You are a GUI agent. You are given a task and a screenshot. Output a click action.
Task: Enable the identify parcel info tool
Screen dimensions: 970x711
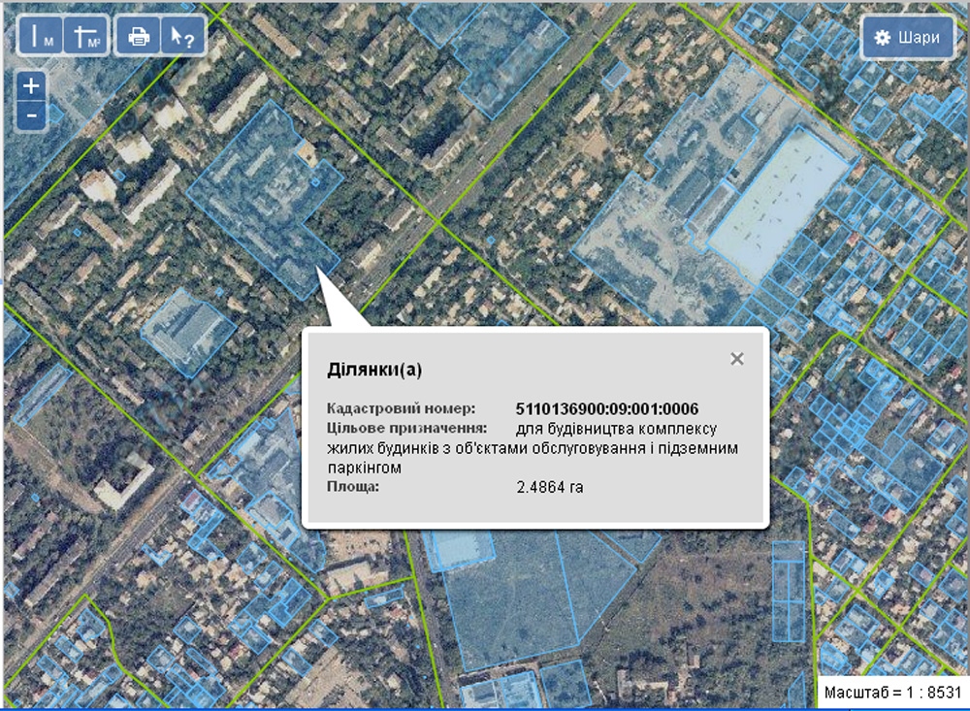pyautogui.click(x=181, y=37)
